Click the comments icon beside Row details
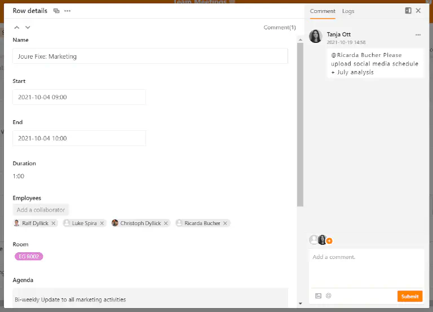Image resolution: width=433 pixels, height=312 pixels. pos(56,11)
